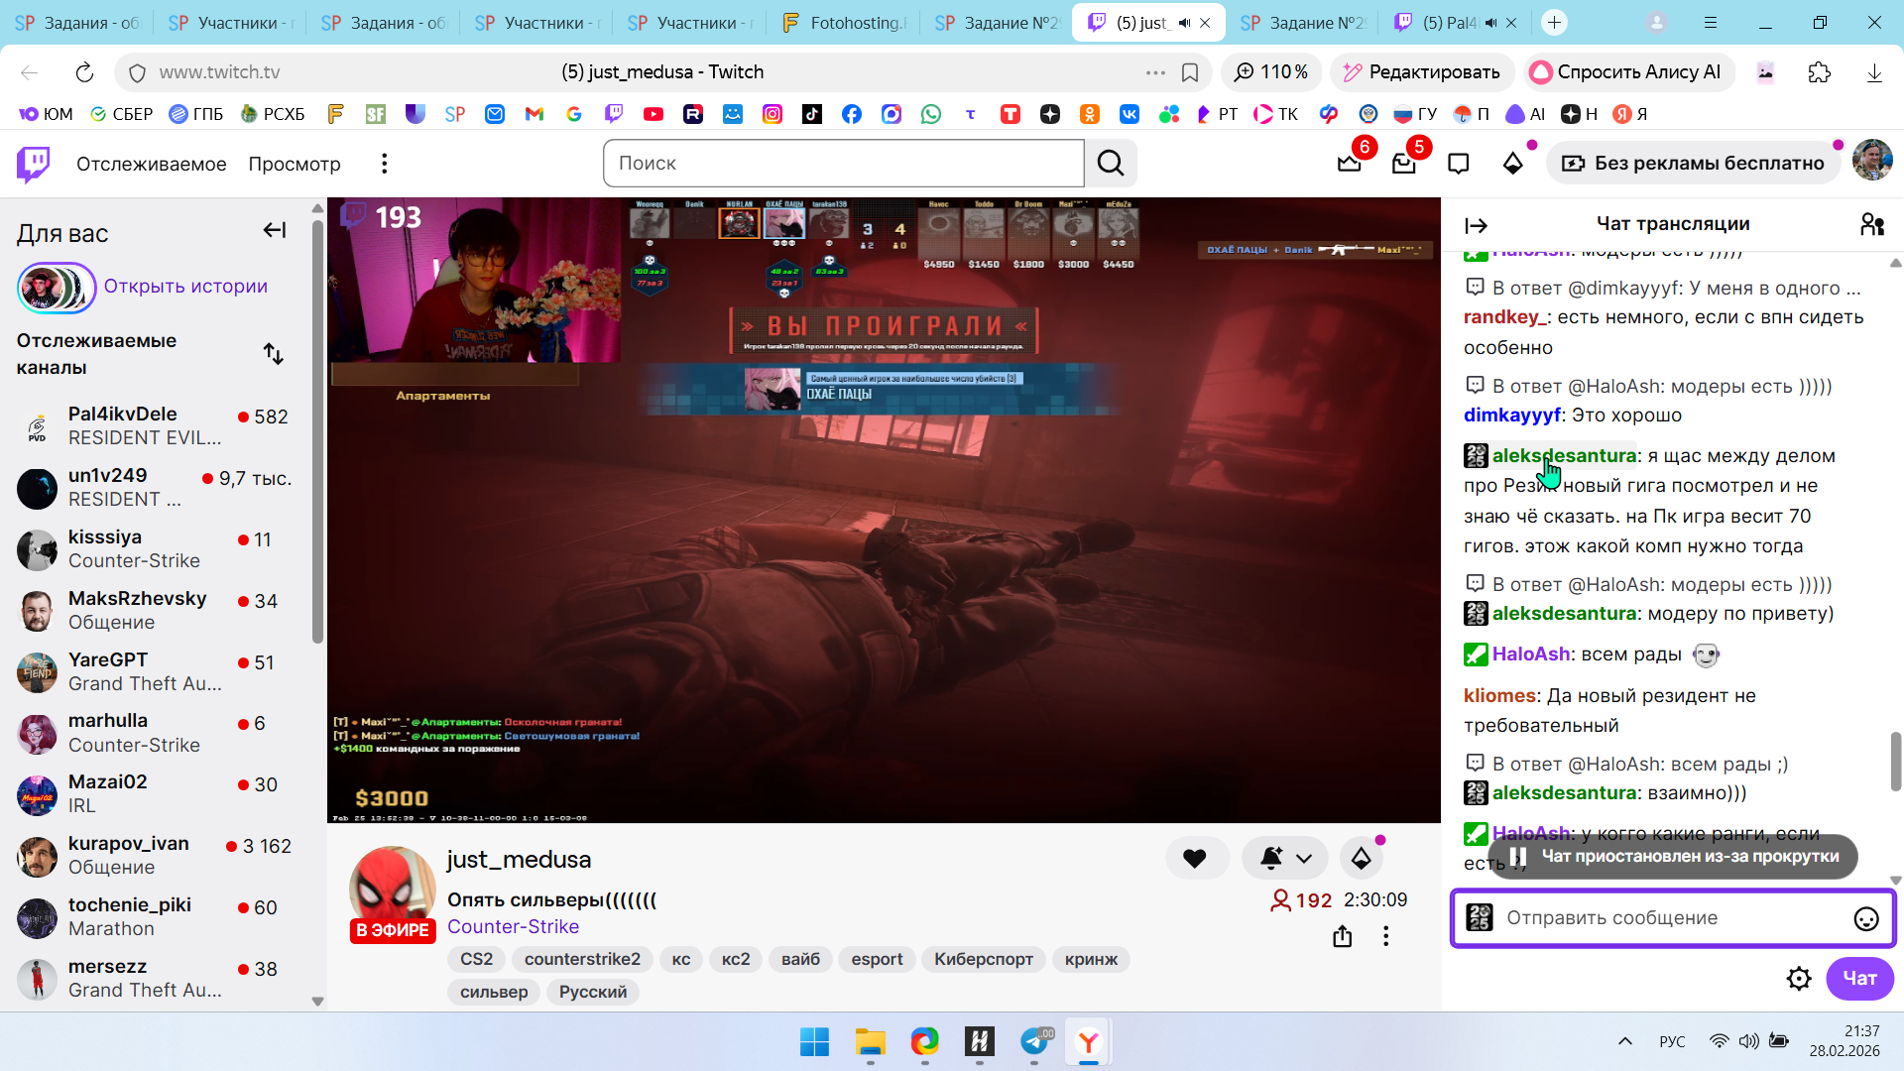1904x1071 pixels.
Task: Open chat community users list icon
Action: (x=1871, y=225)
